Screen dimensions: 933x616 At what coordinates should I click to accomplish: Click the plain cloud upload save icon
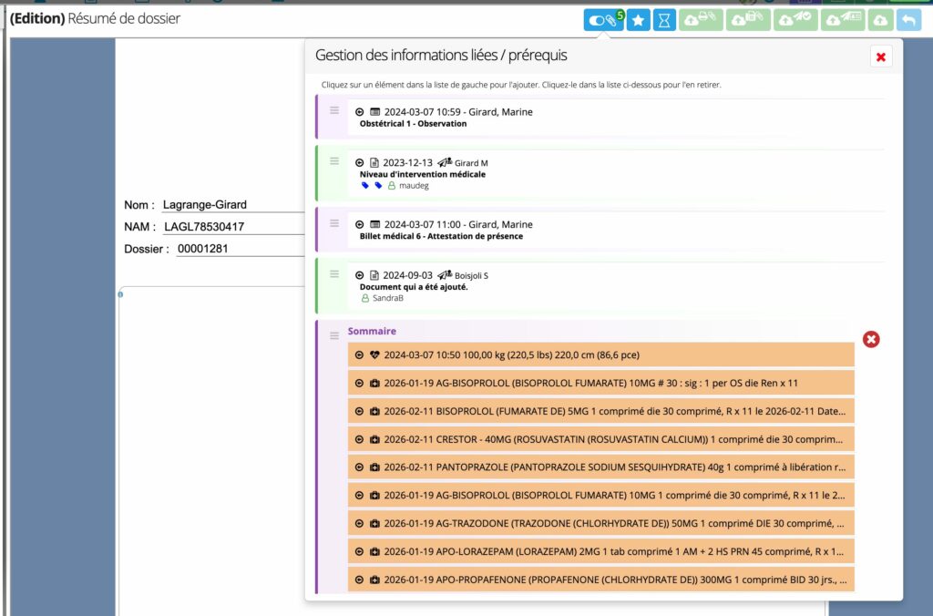(879, 21)
